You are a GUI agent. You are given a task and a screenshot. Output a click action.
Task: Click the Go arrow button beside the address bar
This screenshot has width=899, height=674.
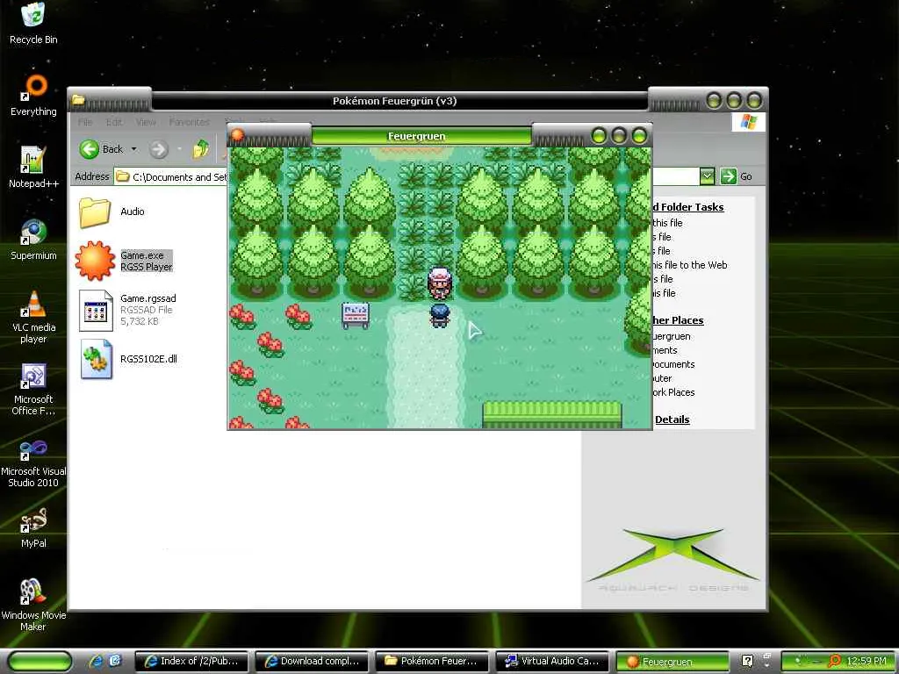[728, 176]
